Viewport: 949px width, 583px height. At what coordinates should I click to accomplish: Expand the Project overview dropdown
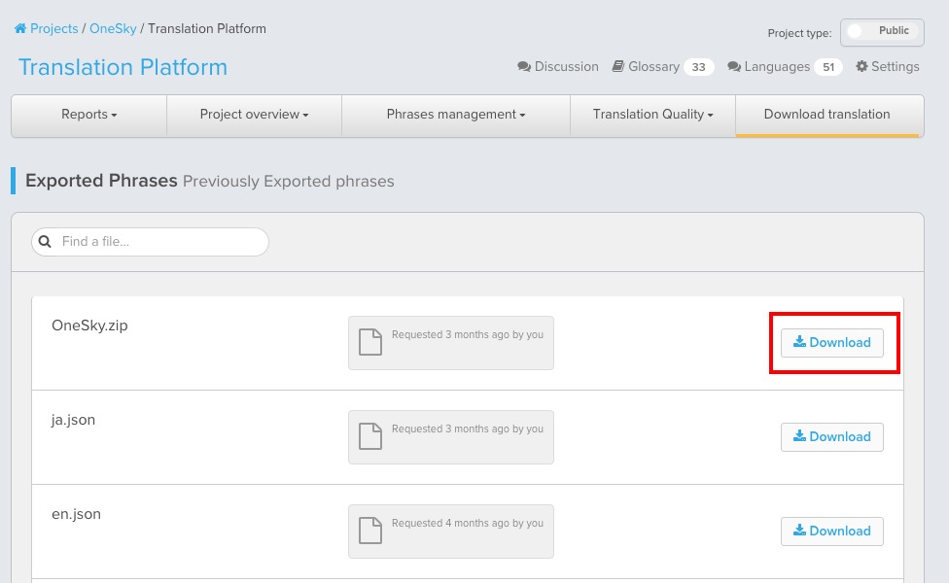point(254,115)
